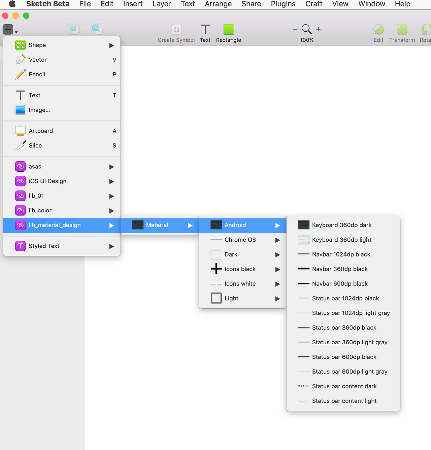Select the Vector pen tool icon
Viewport: 431px width, 450px height.
coord(21,60)
